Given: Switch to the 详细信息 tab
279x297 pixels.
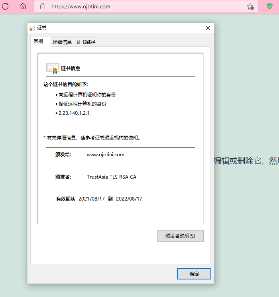Looking at the screenshot, I should [62, 42].
